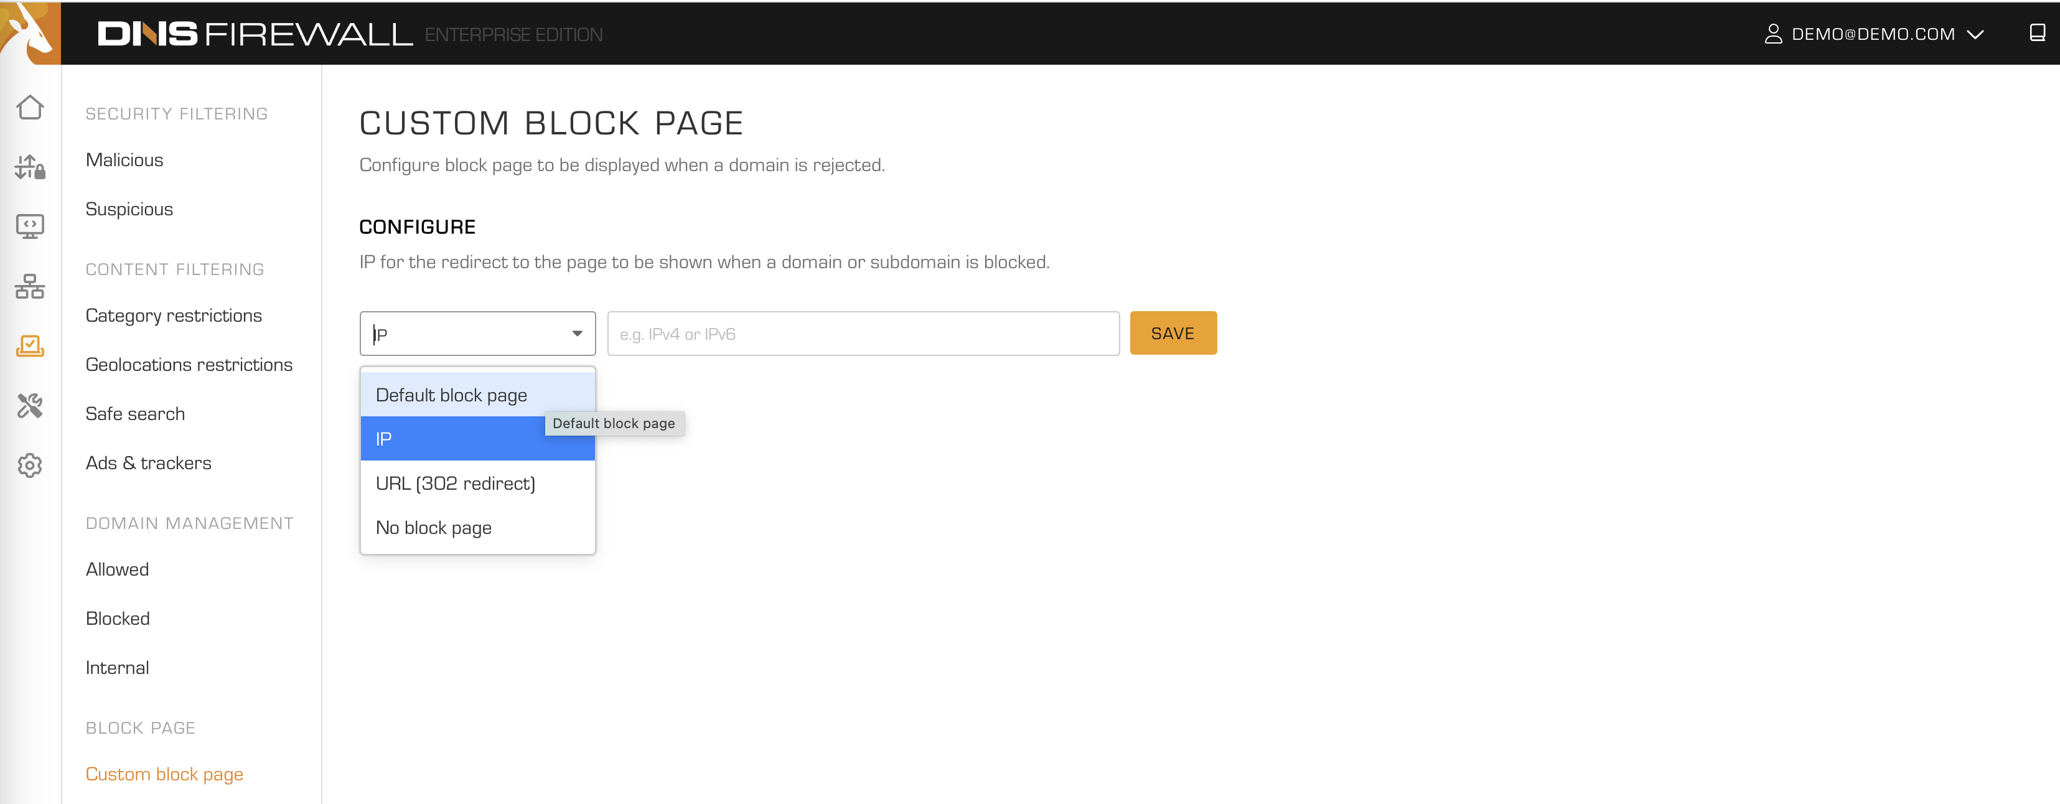
Task: Open the Custom block page section
Action: pos(164,774)
